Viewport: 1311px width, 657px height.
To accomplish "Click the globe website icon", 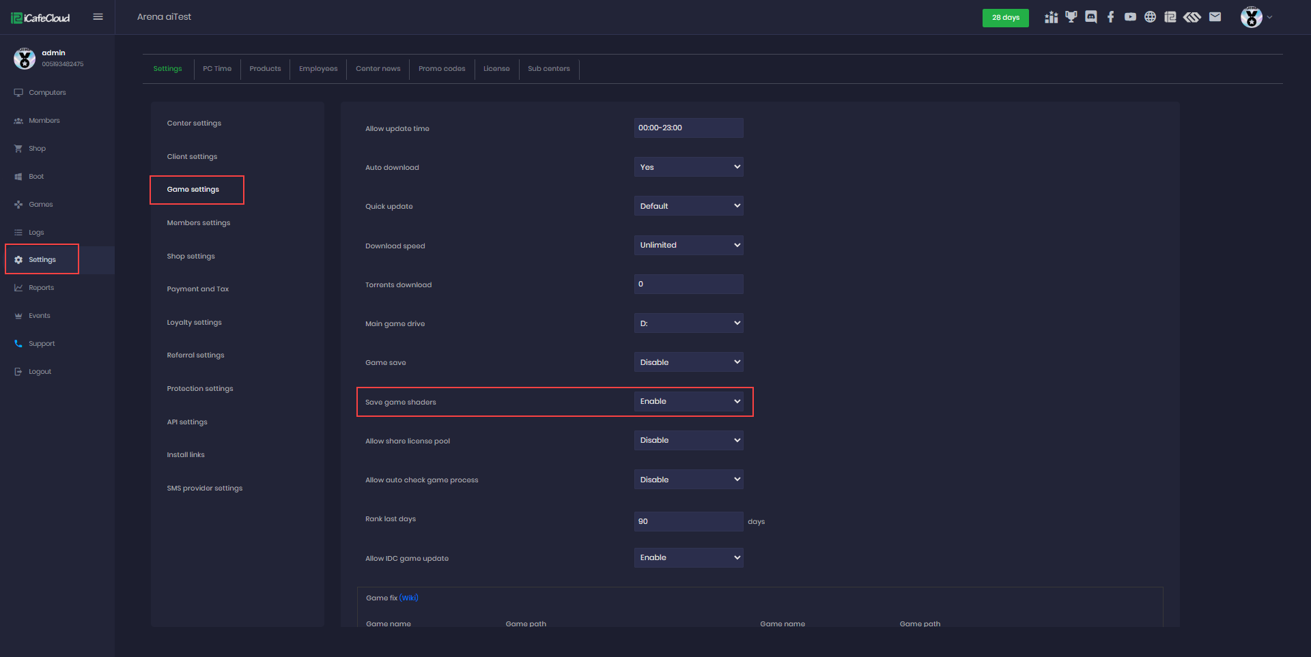I will coord(1151,17).
